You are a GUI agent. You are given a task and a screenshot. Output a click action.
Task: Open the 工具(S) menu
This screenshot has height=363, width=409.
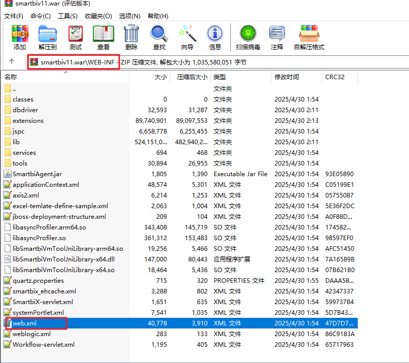coord(67,16)
